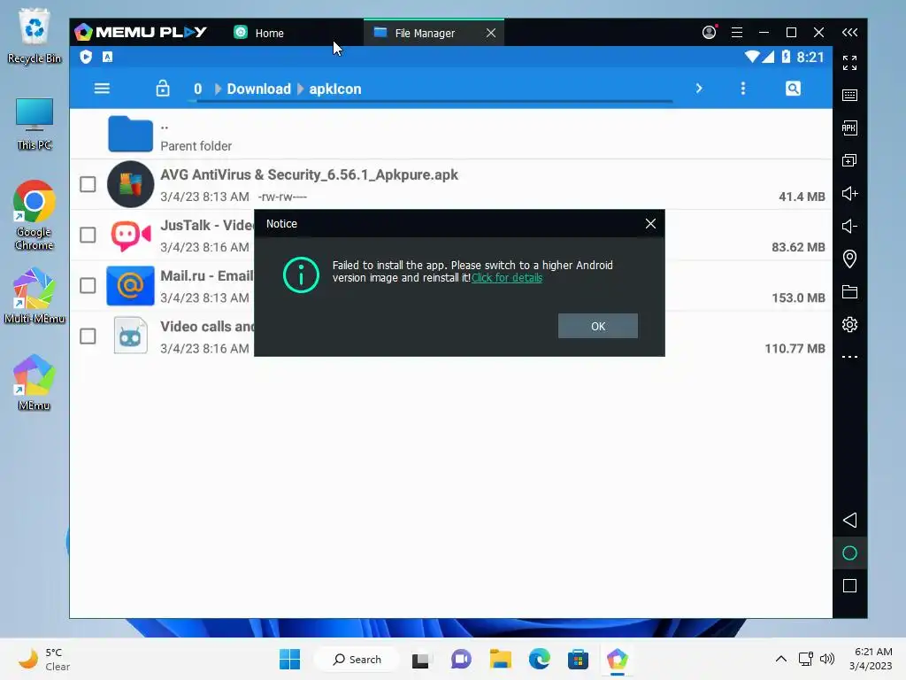906x680 pixels.
Task: Open the File Manager navigation drawer icon
Action: (102, 89)
